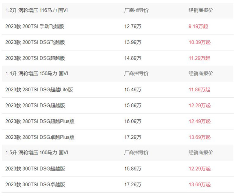Choose 2023款 280TSI DSG卓越Plus版 model
Image resolution: width=234 pixels, height=196 pixels.
pyautogui.click(x=40, y=137)
